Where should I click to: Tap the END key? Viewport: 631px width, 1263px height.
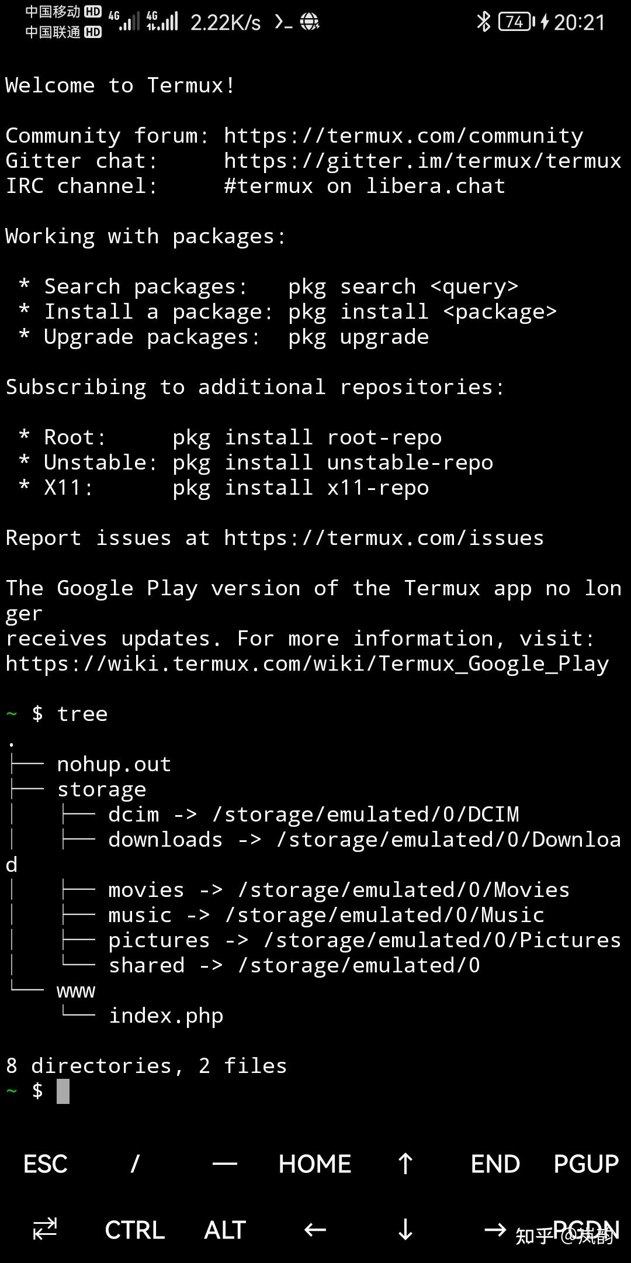pyautogui.click(x=495, y=1164)
